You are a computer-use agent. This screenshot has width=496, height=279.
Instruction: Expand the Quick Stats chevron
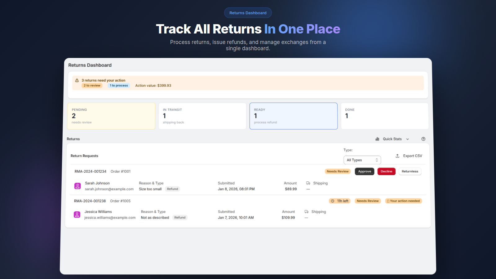(x=407, y=139)
